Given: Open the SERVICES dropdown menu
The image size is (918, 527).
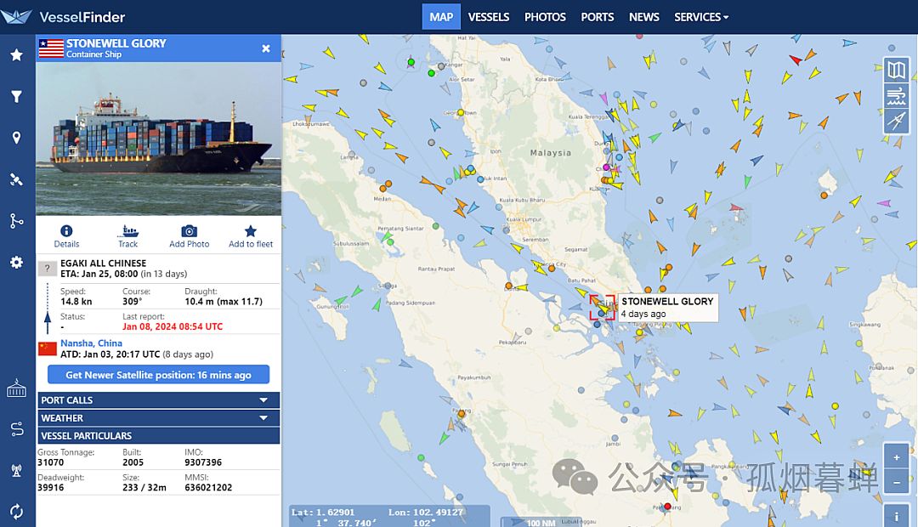Looking at the screenshot, I should coord(700,17).
